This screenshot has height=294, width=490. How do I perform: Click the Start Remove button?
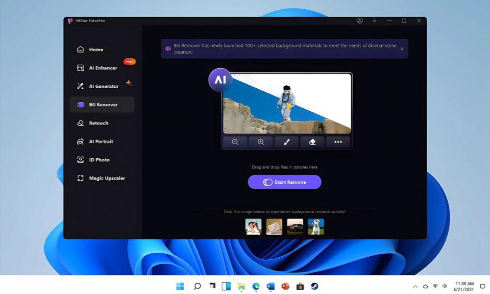(x=284, y=182)
